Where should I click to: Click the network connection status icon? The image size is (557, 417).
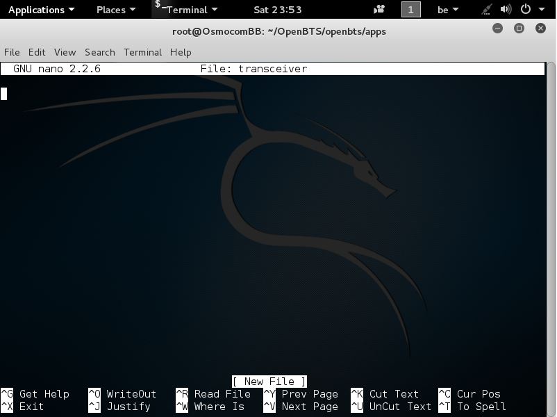pos(486,9)
